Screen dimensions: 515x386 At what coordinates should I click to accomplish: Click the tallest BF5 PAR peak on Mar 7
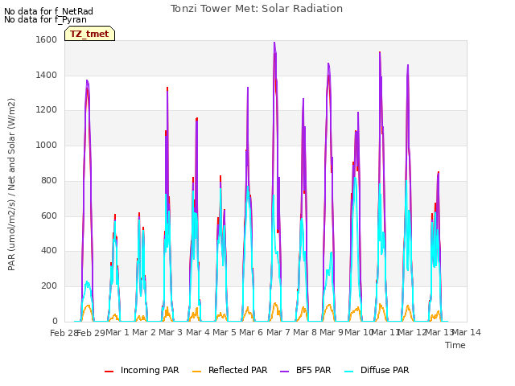point(274,43)
